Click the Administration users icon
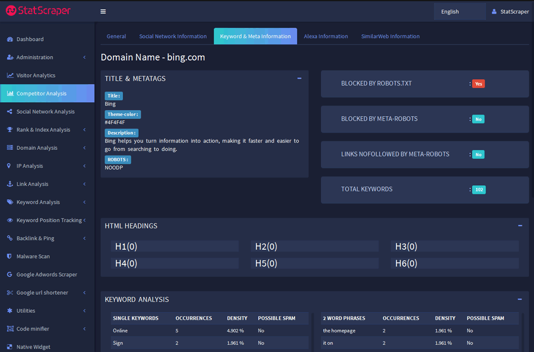 coord(10,57)
